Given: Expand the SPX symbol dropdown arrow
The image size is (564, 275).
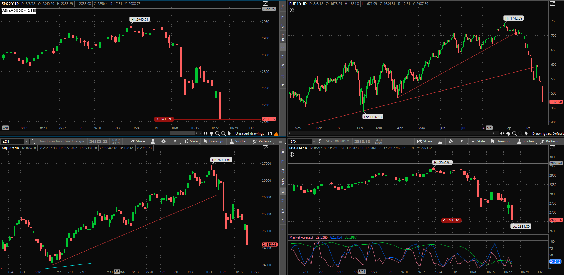Looking at the screenshot, I should click(x=314, y=141).
